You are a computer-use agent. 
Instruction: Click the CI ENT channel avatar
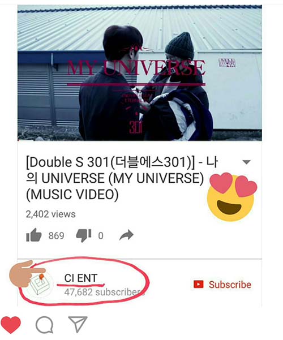point(40,285)
